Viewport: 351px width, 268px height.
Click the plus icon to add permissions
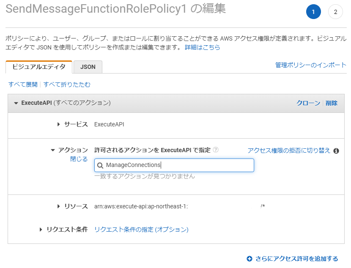pyautogui.click(x=250, y=259)
